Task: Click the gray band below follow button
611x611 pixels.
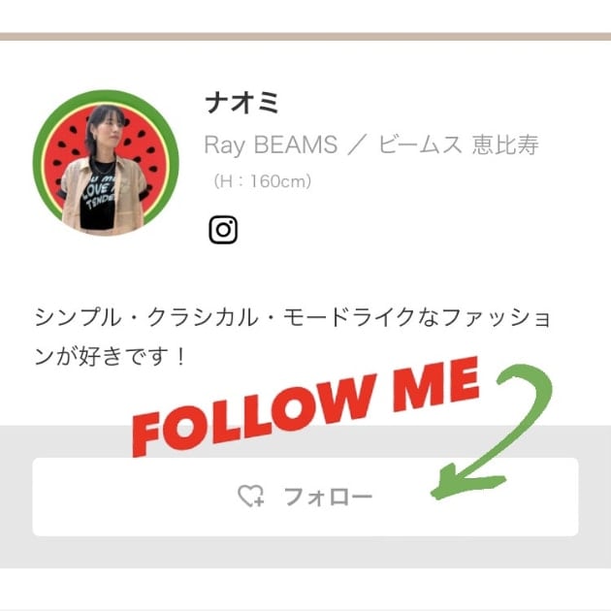Action: pos(305,552)
